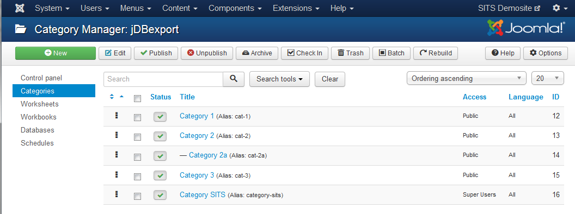Screen dimensions: 575x214
Task: Expand the Search tools dropdown
Action: click(279, 79)
